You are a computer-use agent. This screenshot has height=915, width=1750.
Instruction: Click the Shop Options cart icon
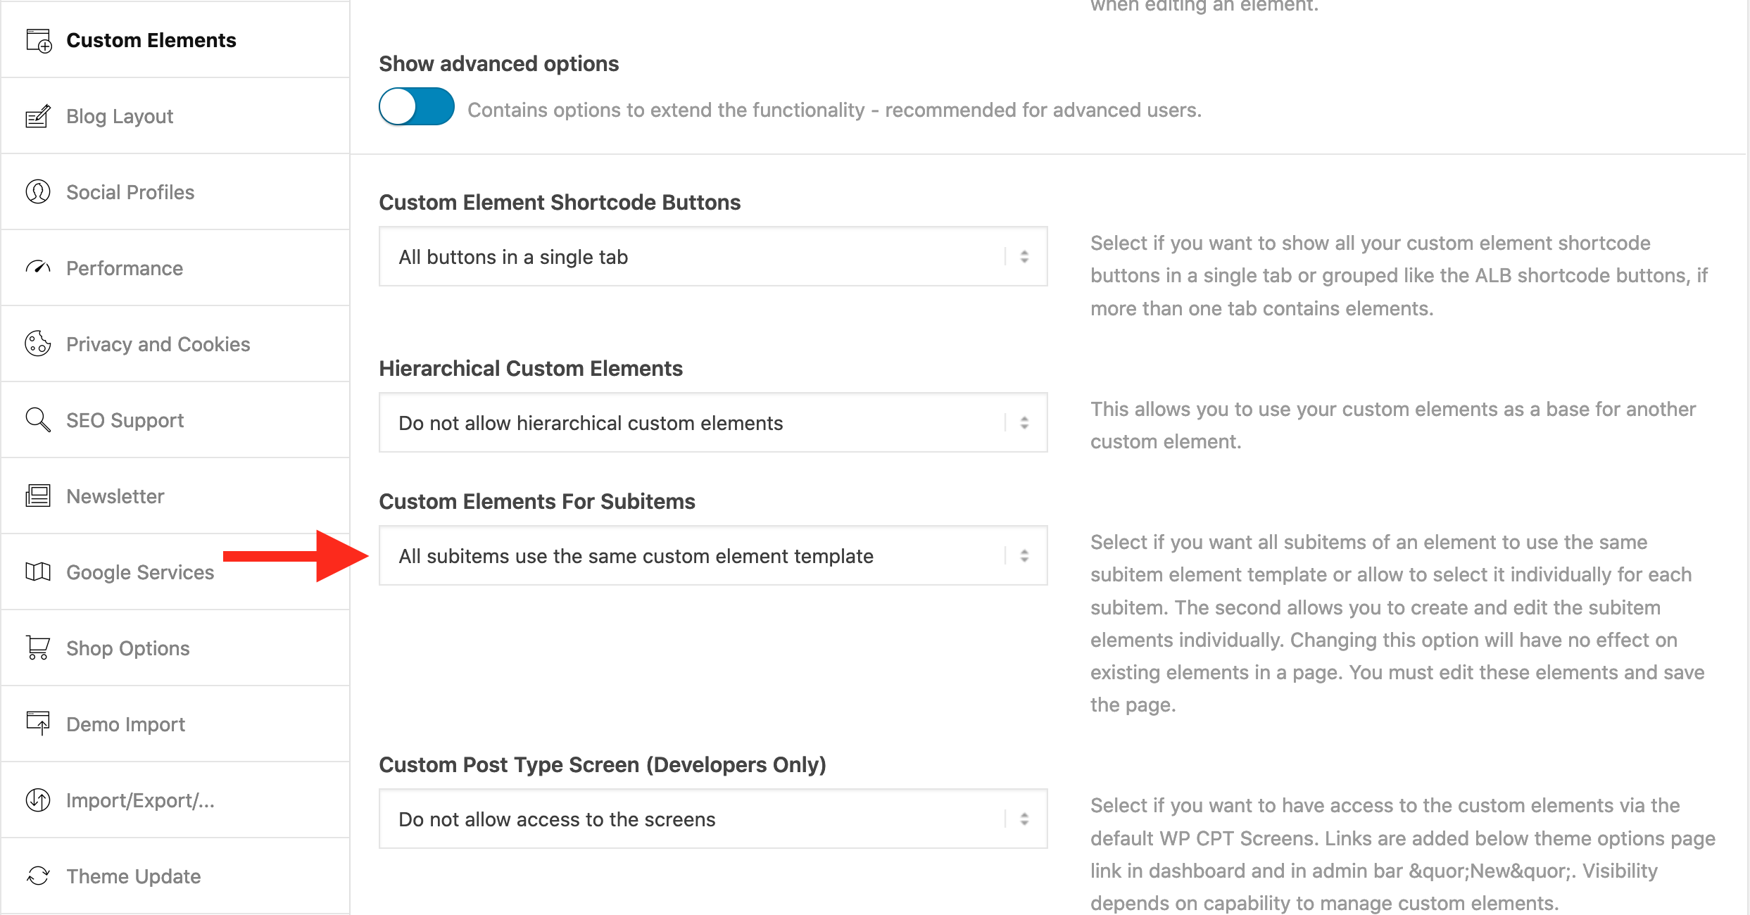38,648
